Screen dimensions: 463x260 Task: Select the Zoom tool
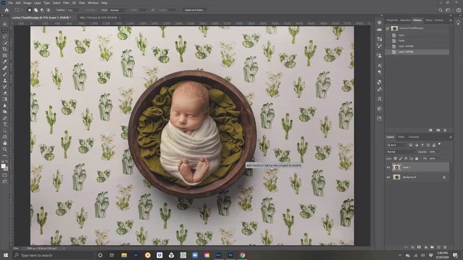[5, 149]
